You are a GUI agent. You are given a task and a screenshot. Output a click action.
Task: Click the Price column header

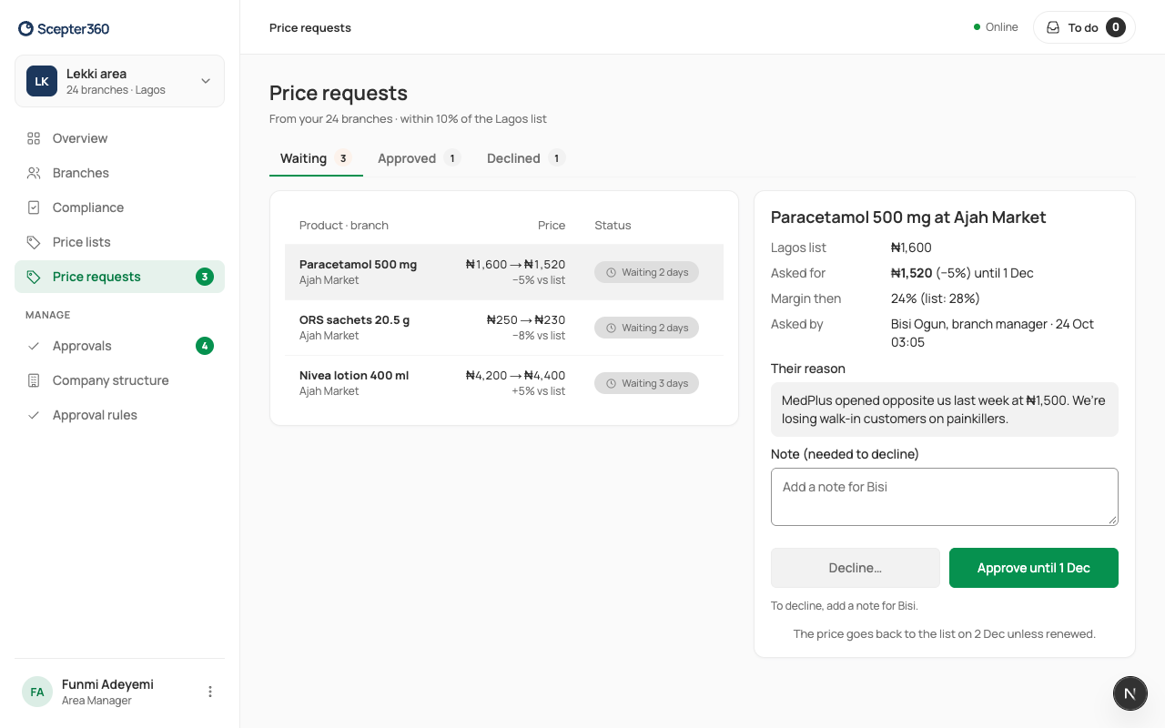click(552, 226)
